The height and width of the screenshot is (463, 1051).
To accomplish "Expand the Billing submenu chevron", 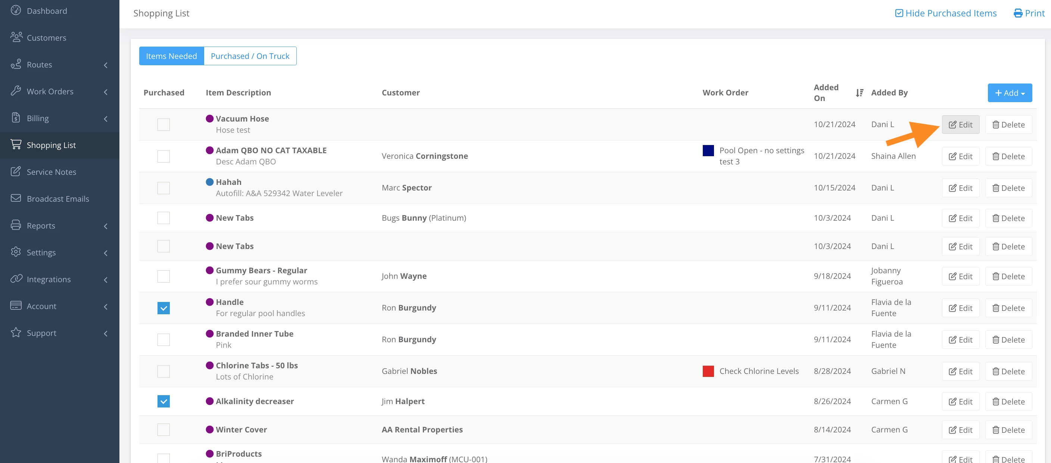I will click(x=106, y=119).
